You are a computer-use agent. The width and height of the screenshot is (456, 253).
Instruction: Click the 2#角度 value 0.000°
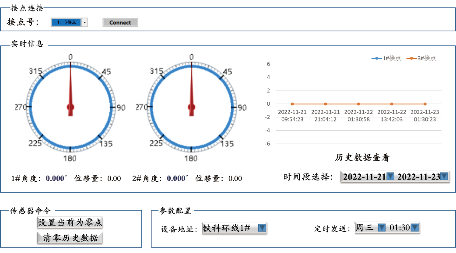(x=177, y=178)
